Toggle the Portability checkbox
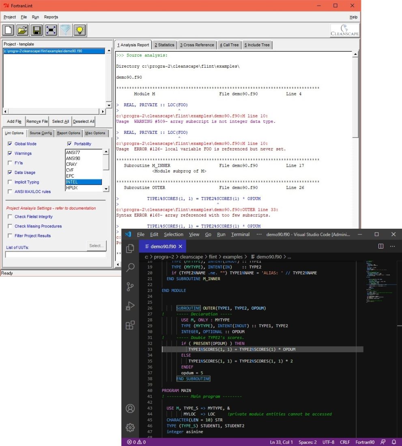The height and width of the screenshot is (446, 402). tap(69, 144)
